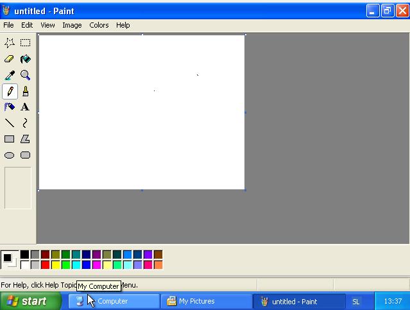
Task: Click the 13:37 taskbar clock
Action: (393, 301)
